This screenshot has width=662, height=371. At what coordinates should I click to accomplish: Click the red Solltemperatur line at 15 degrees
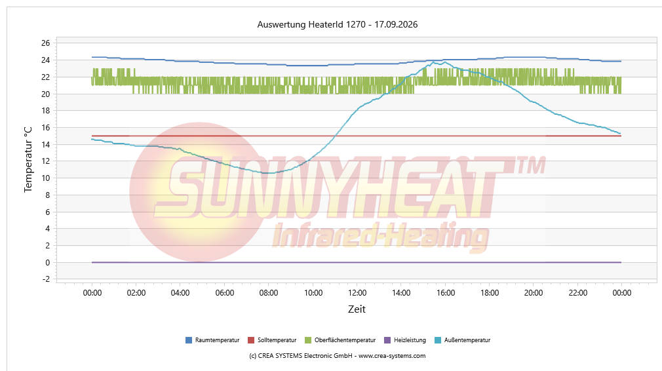point(357,136)
